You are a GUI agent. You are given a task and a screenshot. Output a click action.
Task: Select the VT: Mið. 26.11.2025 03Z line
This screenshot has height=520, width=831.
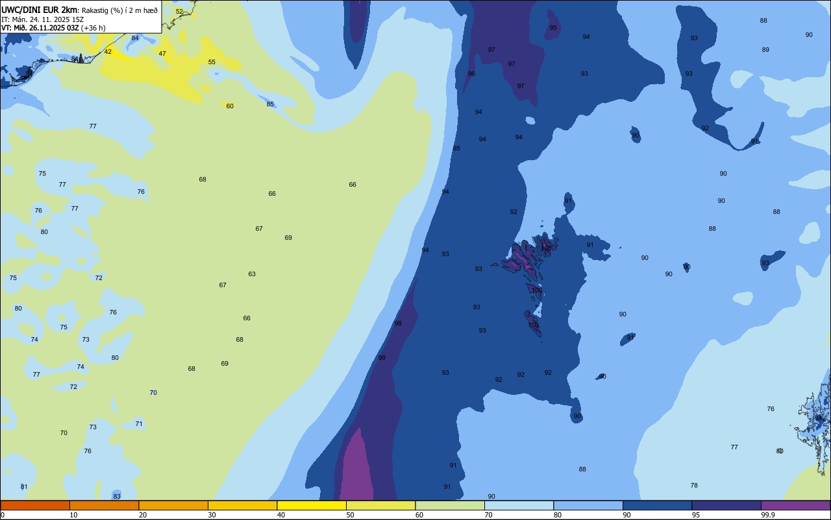click(53, 28)
